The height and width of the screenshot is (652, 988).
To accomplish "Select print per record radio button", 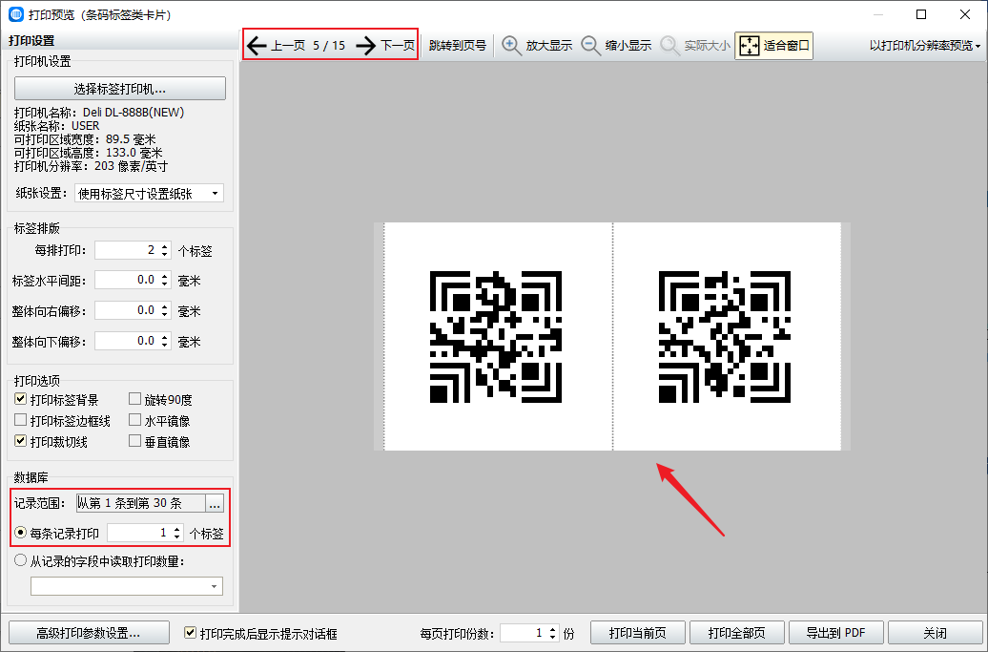I will tap(21, 533).
